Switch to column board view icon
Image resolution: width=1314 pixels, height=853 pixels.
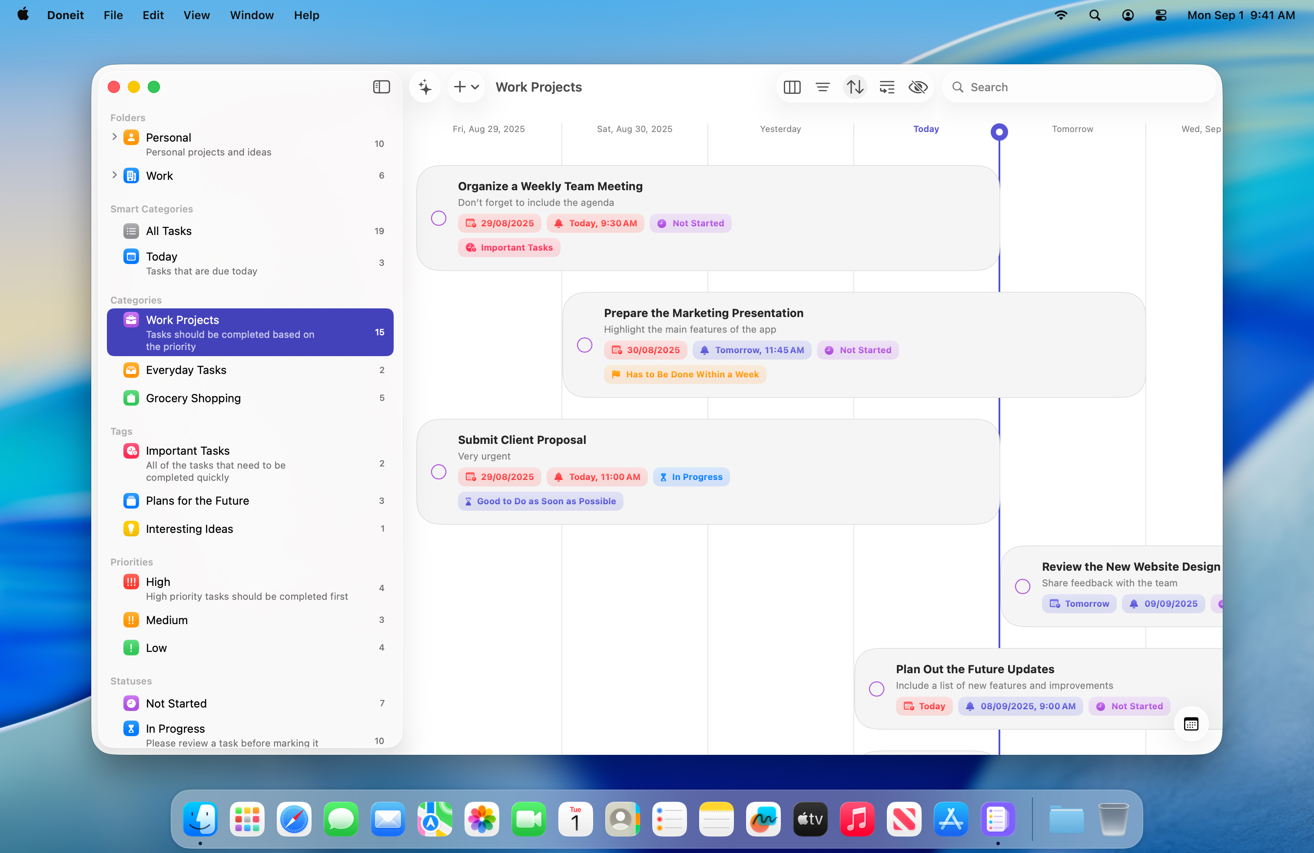coord(792,87)
